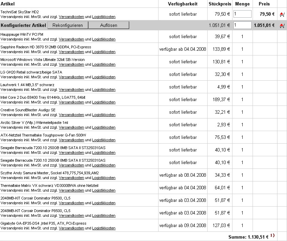Open Logistikkosten link under Thermaltake Toughpower netzteil
Image resolution: width=287 pixels, height=241 pixels.
point(104,140)
